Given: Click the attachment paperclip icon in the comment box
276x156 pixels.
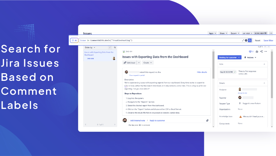Looking at the screenshot, I should tap(207, 120).
